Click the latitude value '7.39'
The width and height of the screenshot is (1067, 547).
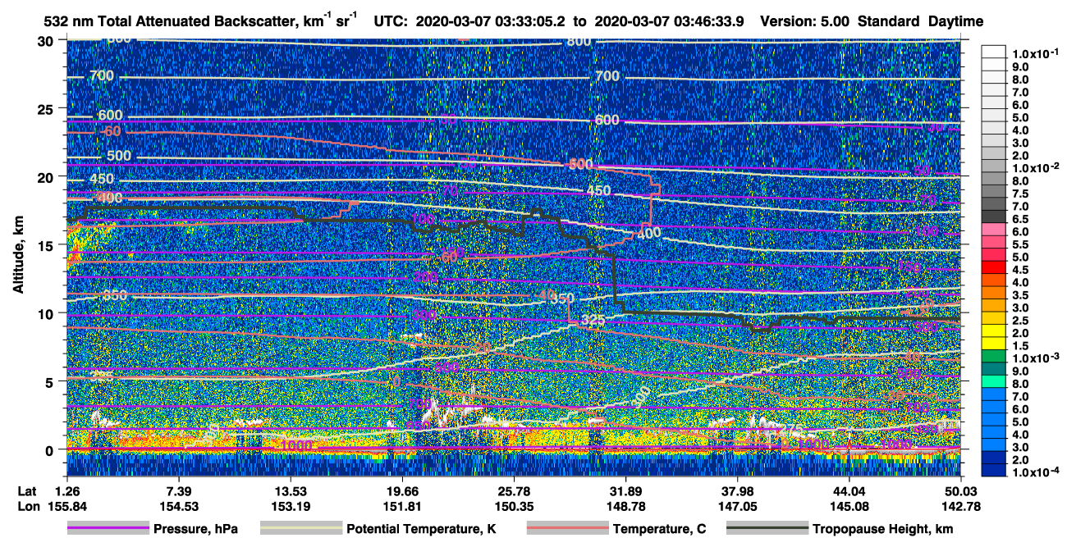(178, 490)
